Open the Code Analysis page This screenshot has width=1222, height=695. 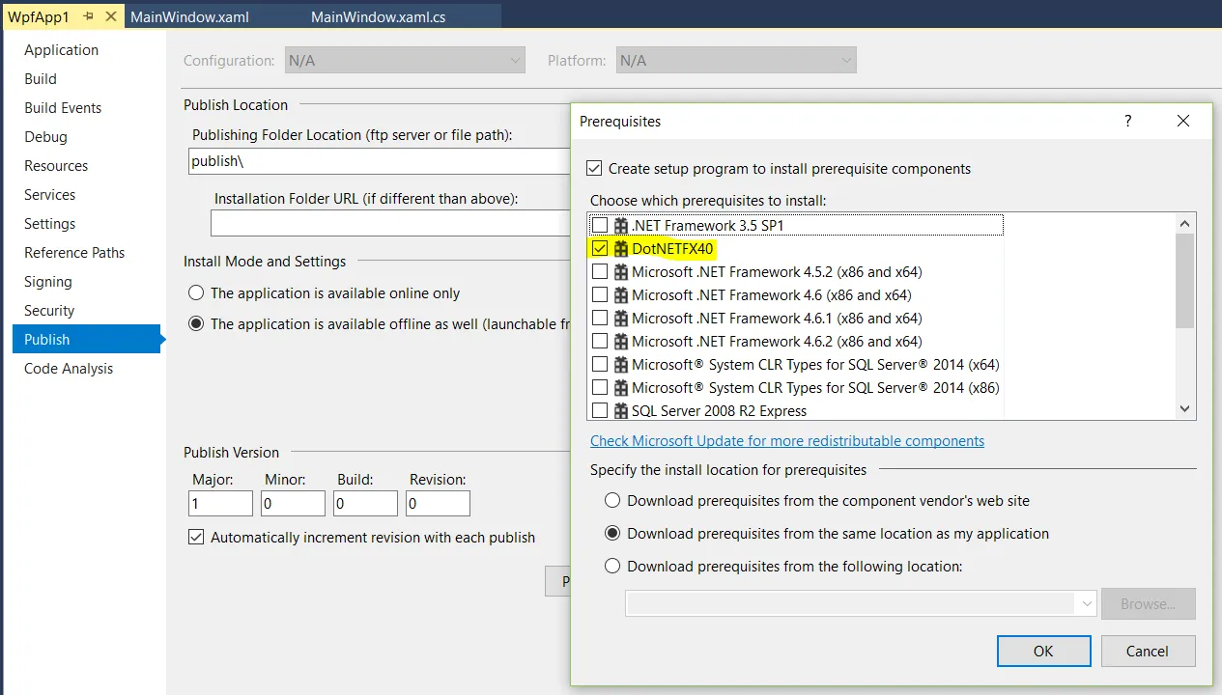coord(69,369)
